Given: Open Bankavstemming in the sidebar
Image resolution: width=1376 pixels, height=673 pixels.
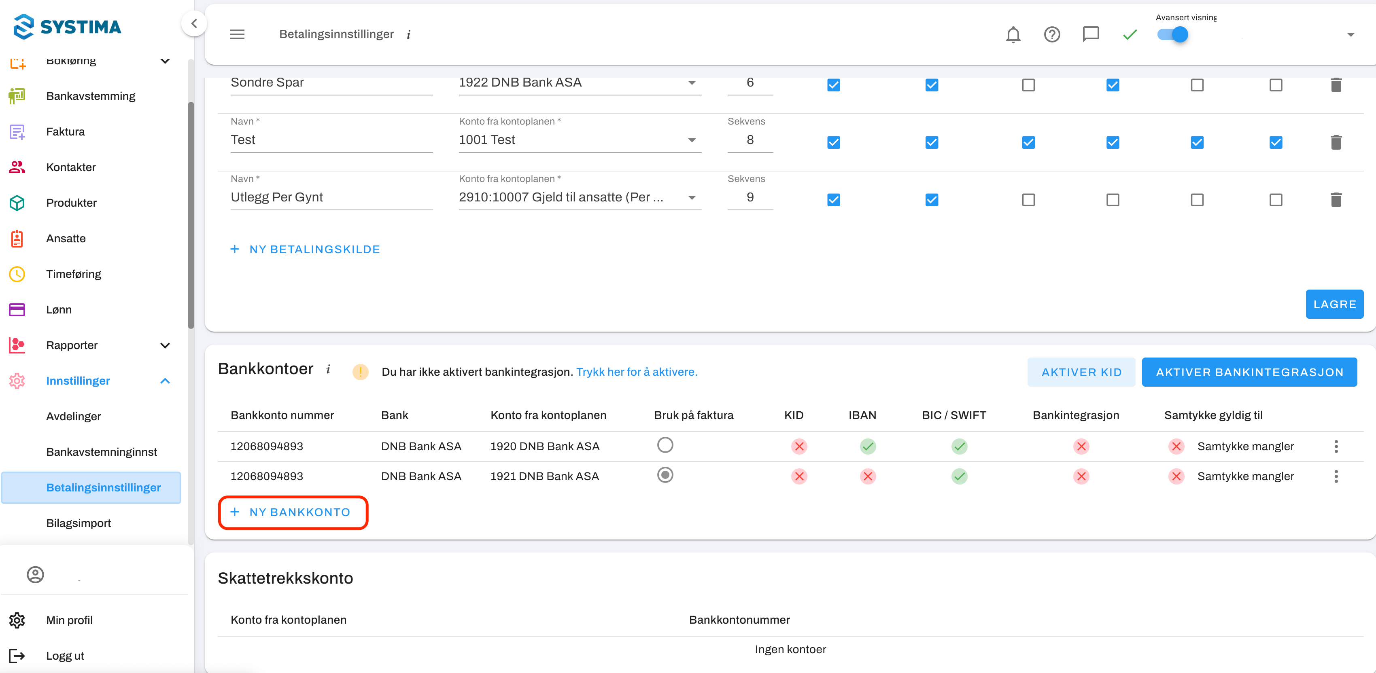Looking at the screenshot, I should 91,96.
